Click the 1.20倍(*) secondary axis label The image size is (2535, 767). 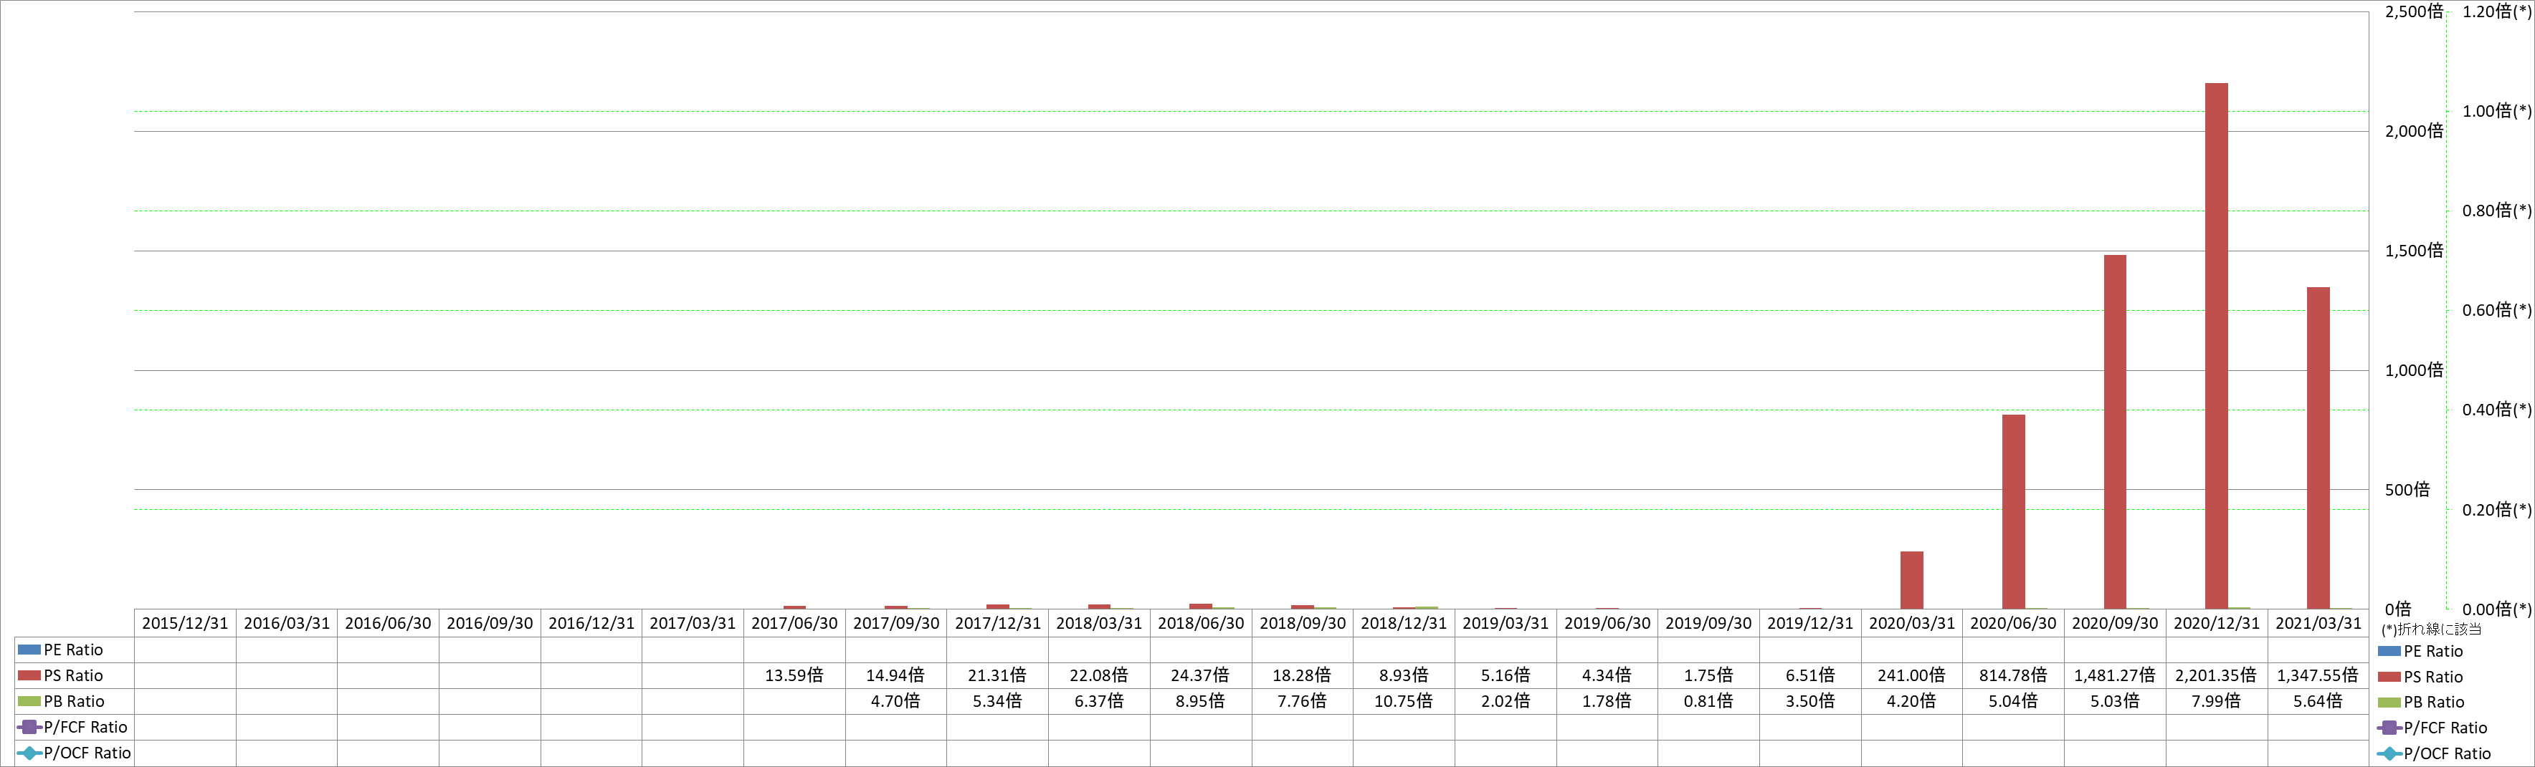pyautogui.click(x=2498, y=11)
